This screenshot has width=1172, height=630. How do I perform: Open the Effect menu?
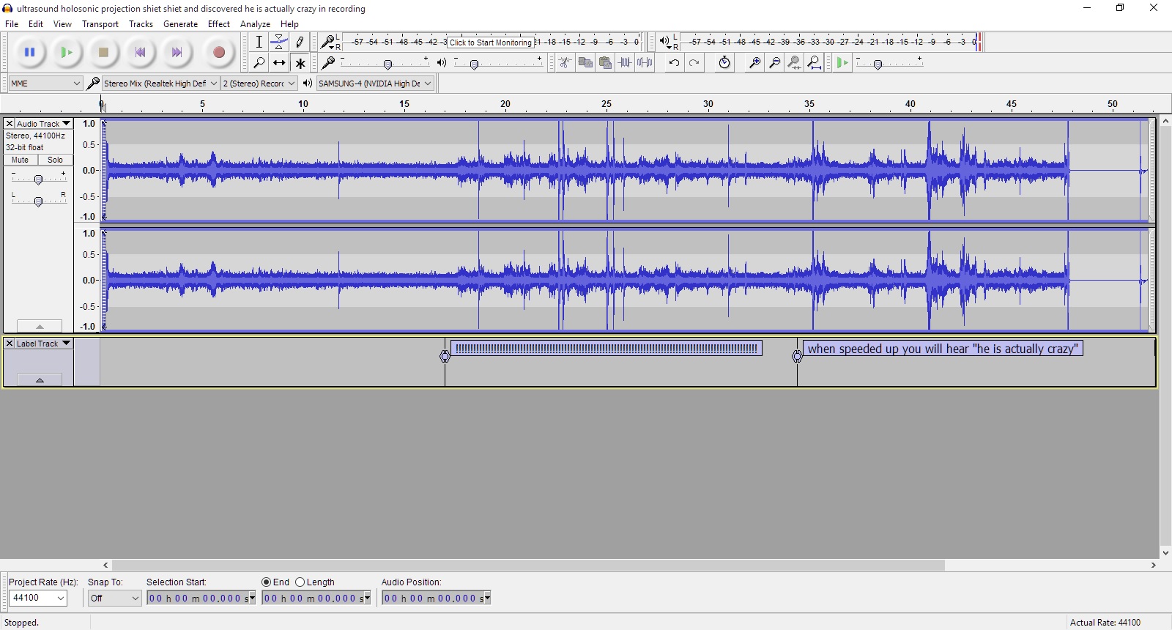(218, 24)
